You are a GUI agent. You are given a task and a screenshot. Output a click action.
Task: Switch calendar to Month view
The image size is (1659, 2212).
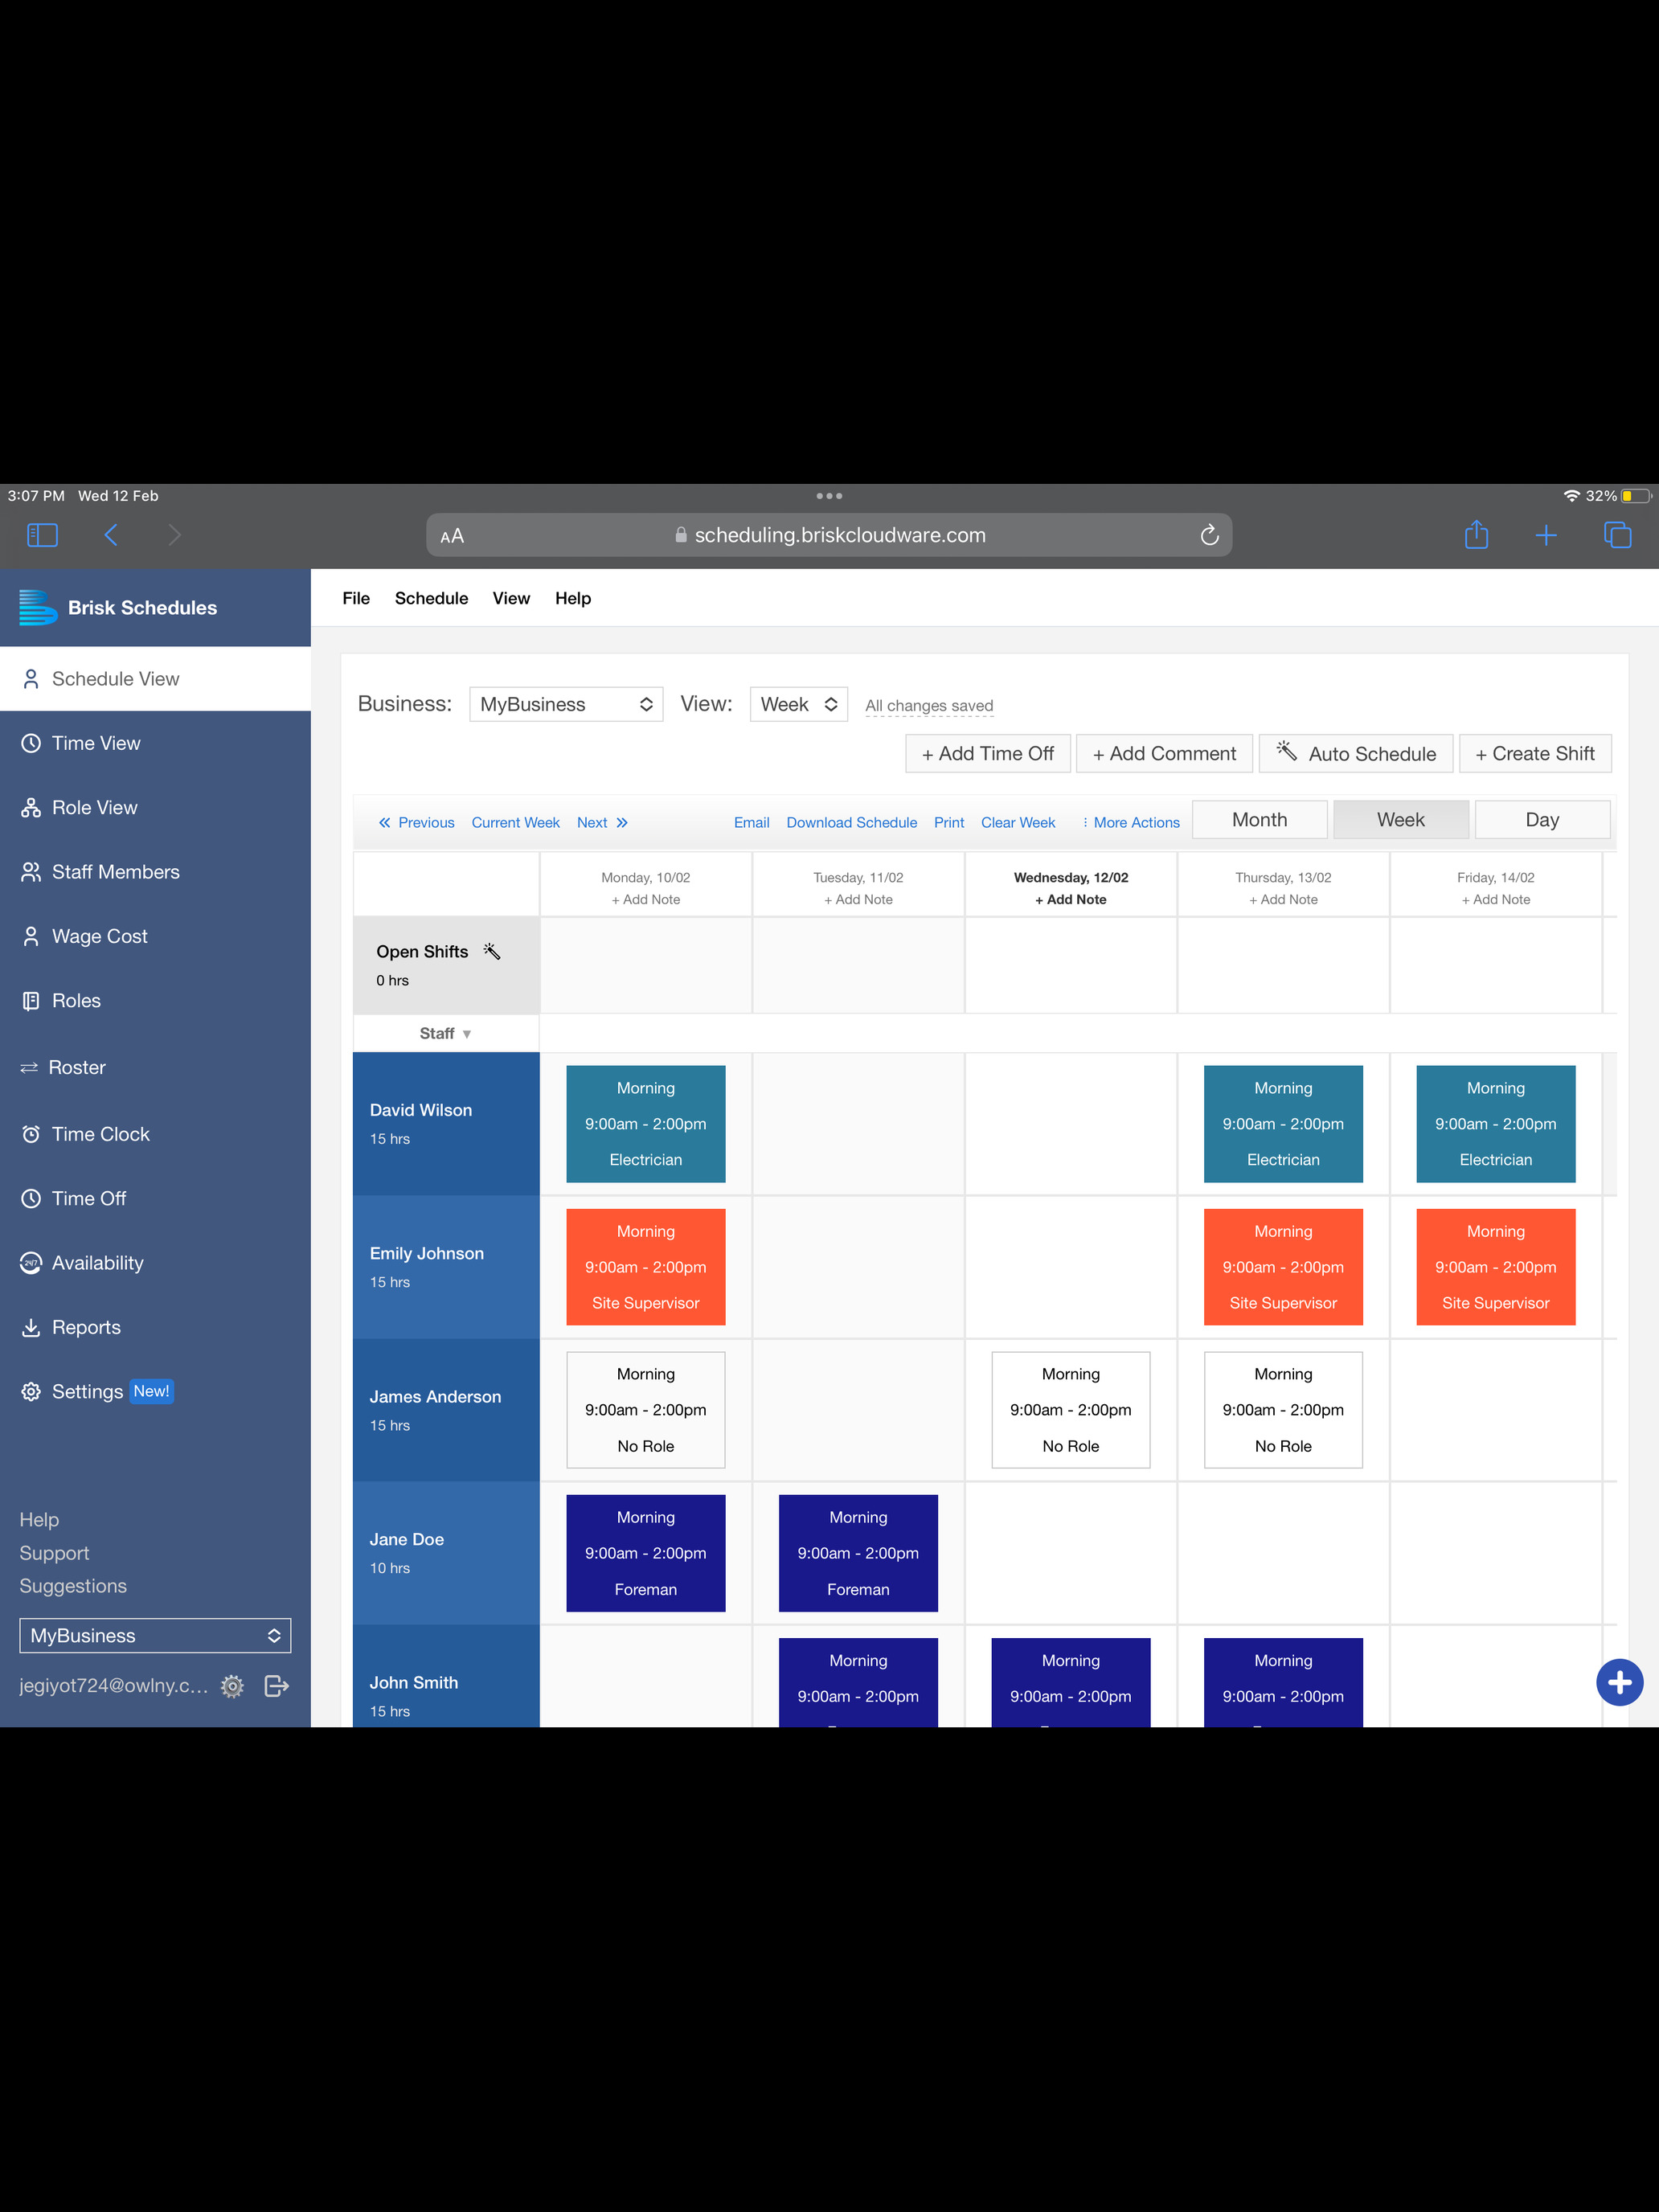[1259, 819]
